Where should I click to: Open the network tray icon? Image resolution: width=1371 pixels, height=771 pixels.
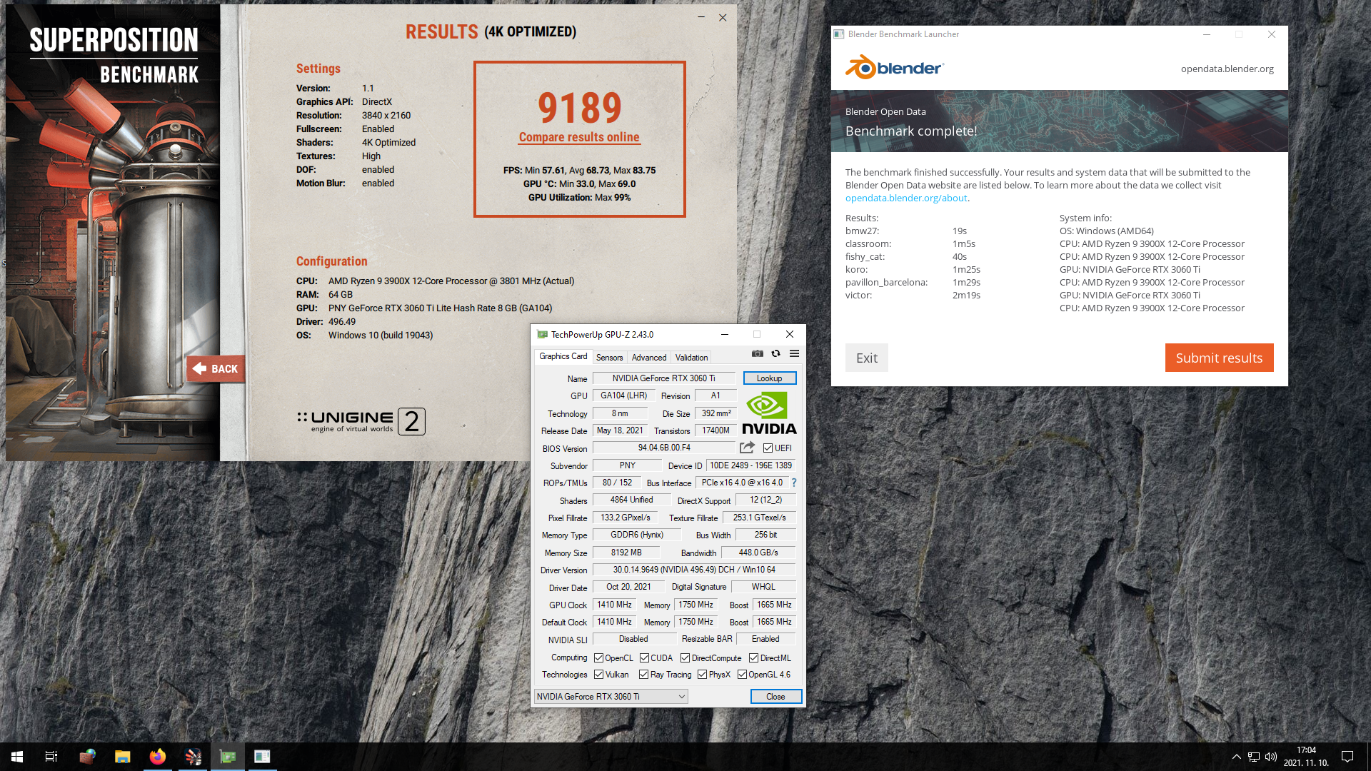click(x=1253, y=757)
